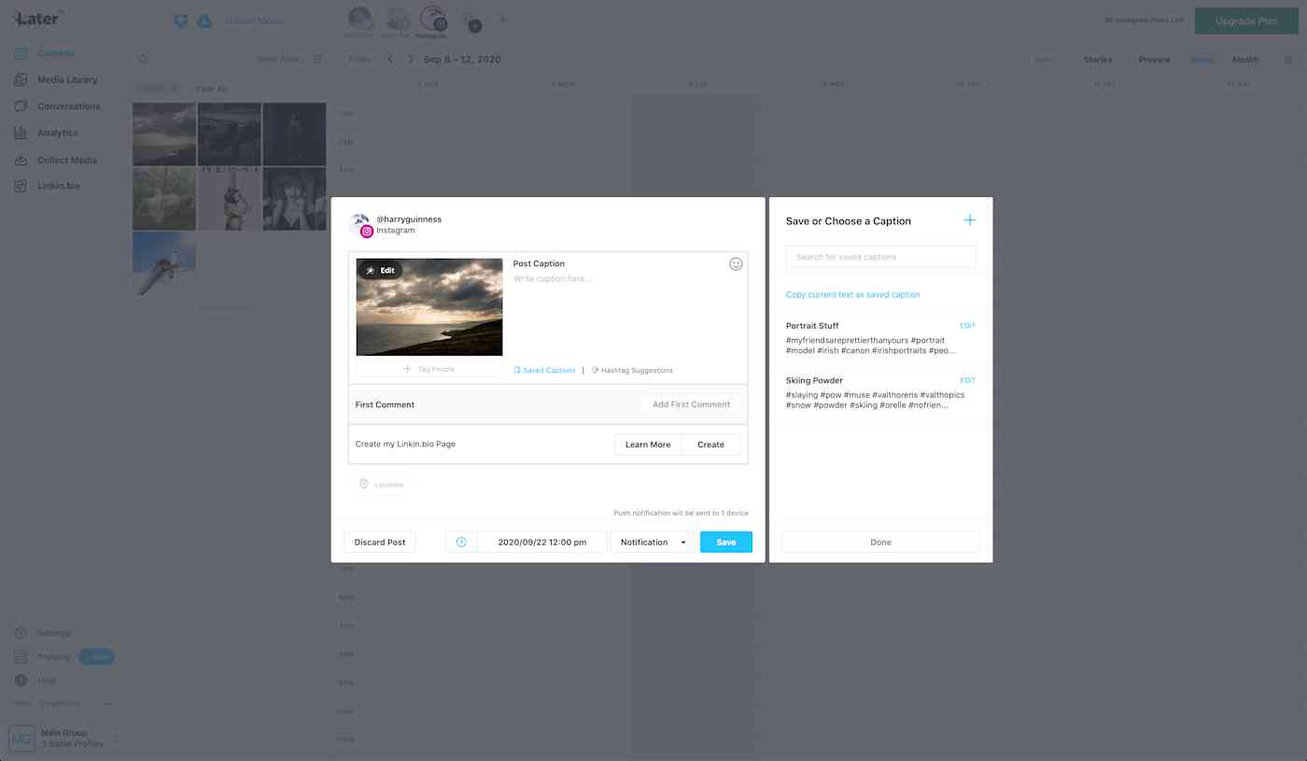Image resolution: width=1307 pixels, height=761 pixels.
Task: Click the Upgrade Plan button
Action: 1246,21
